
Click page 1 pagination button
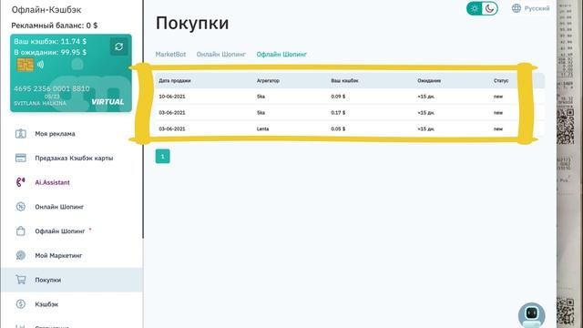(162, 156)
